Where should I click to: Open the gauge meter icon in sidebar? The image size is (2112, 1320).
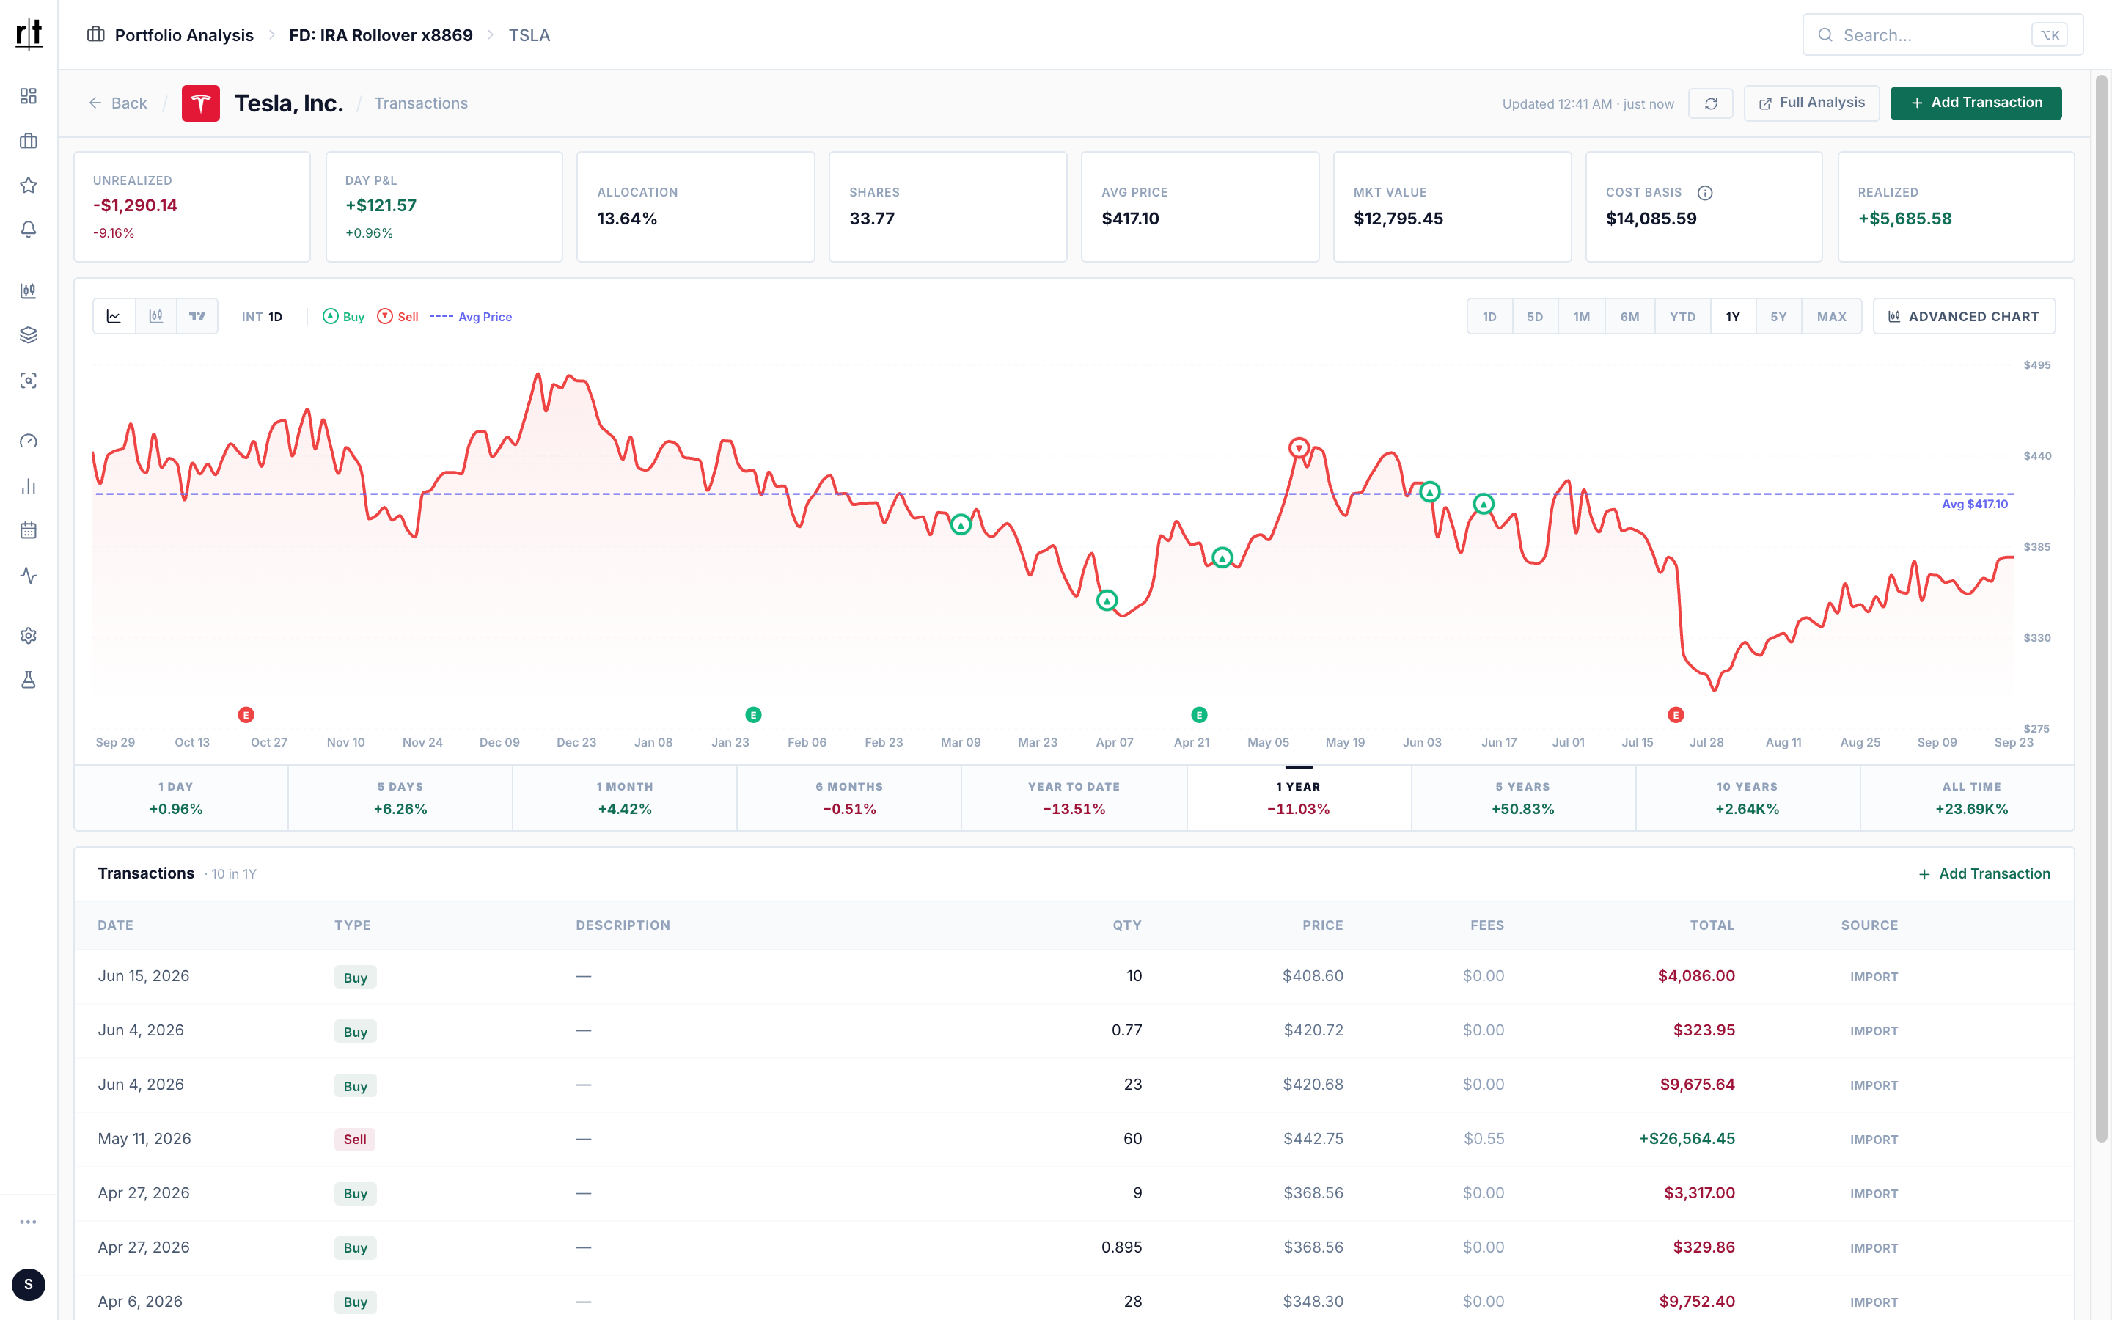[28, 441]
